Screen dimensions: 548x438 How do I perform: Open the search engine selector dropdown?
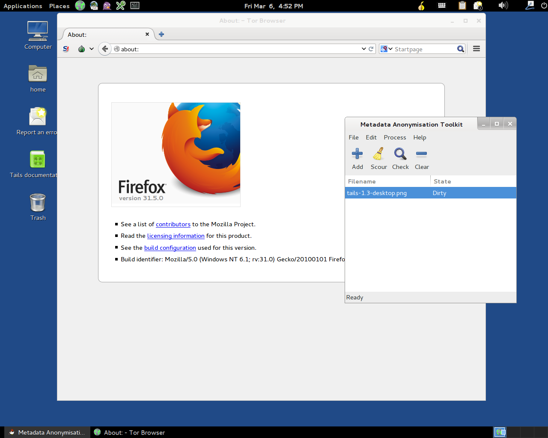(387, 49)
